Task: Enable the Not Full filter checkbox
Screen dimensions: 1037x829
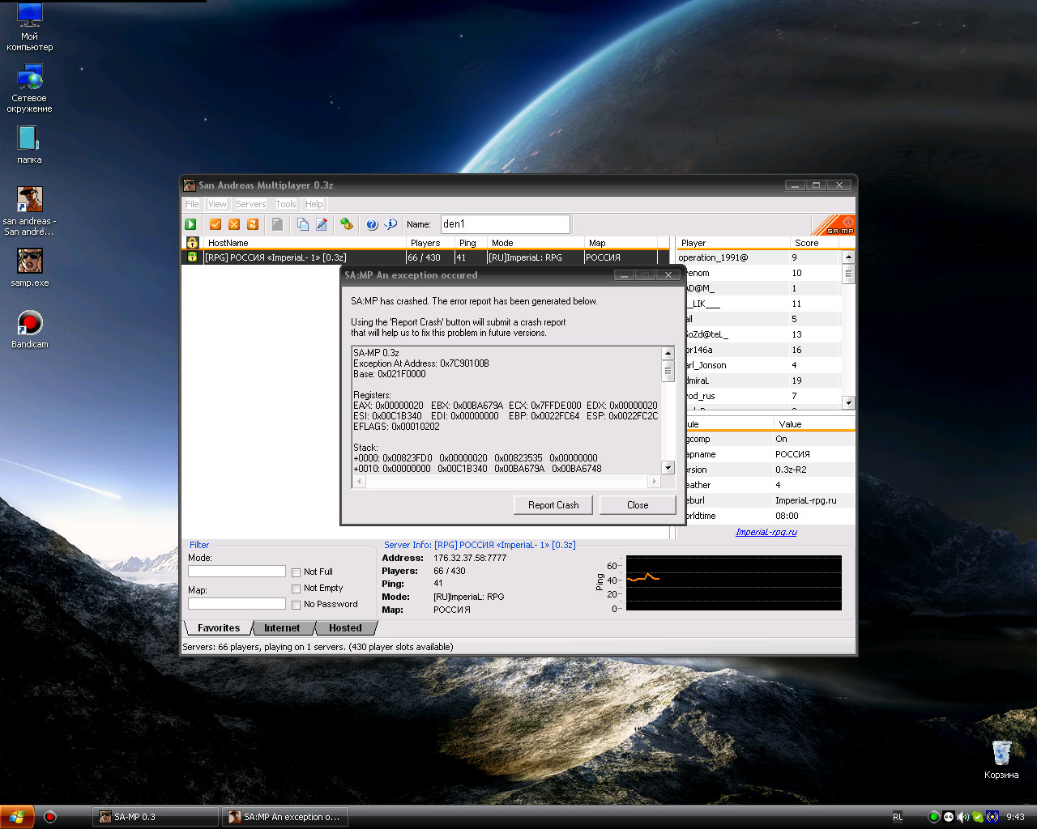Action: (297, 572)
